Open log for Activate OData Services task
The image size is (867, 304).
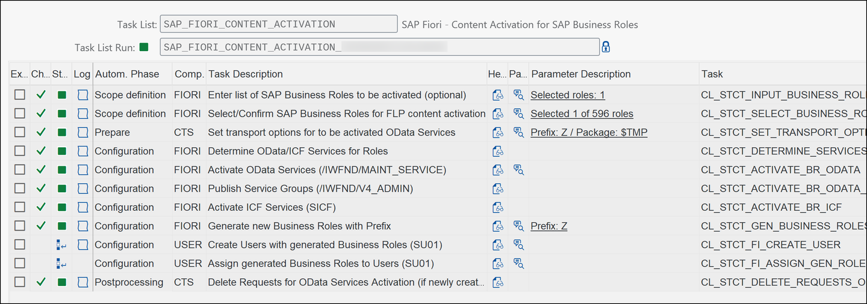click(82, 169)
